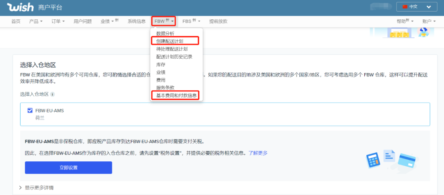Select 基本费用和付款信息 menu entry
Screen dimensions: 444x195
pos(176,96)
